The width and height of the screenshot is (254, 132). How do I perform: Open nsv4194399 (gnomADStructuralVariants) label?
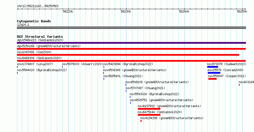pos(172,118)
